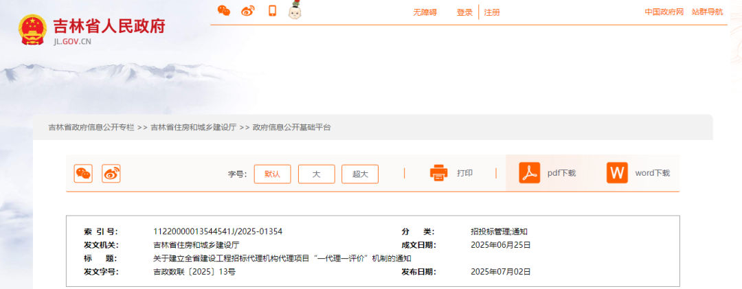
Task: Click category value 招投标管理;通知
Action: click(x=499, y=231)
